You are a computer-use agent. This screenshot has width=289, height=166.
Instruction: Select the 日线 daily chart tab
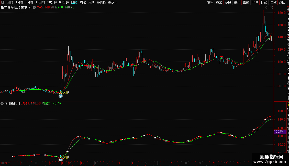(x=74, y=2)
